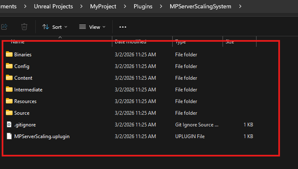Click the Type column header
Screen dimensions: 298x169
point(181,42)
